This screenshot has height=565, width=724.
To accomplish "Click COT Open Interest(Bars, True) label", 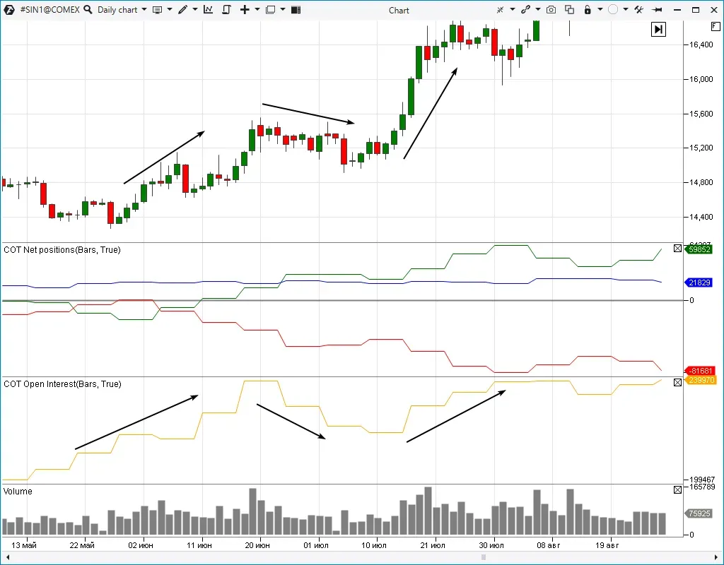I will point(62,384).
